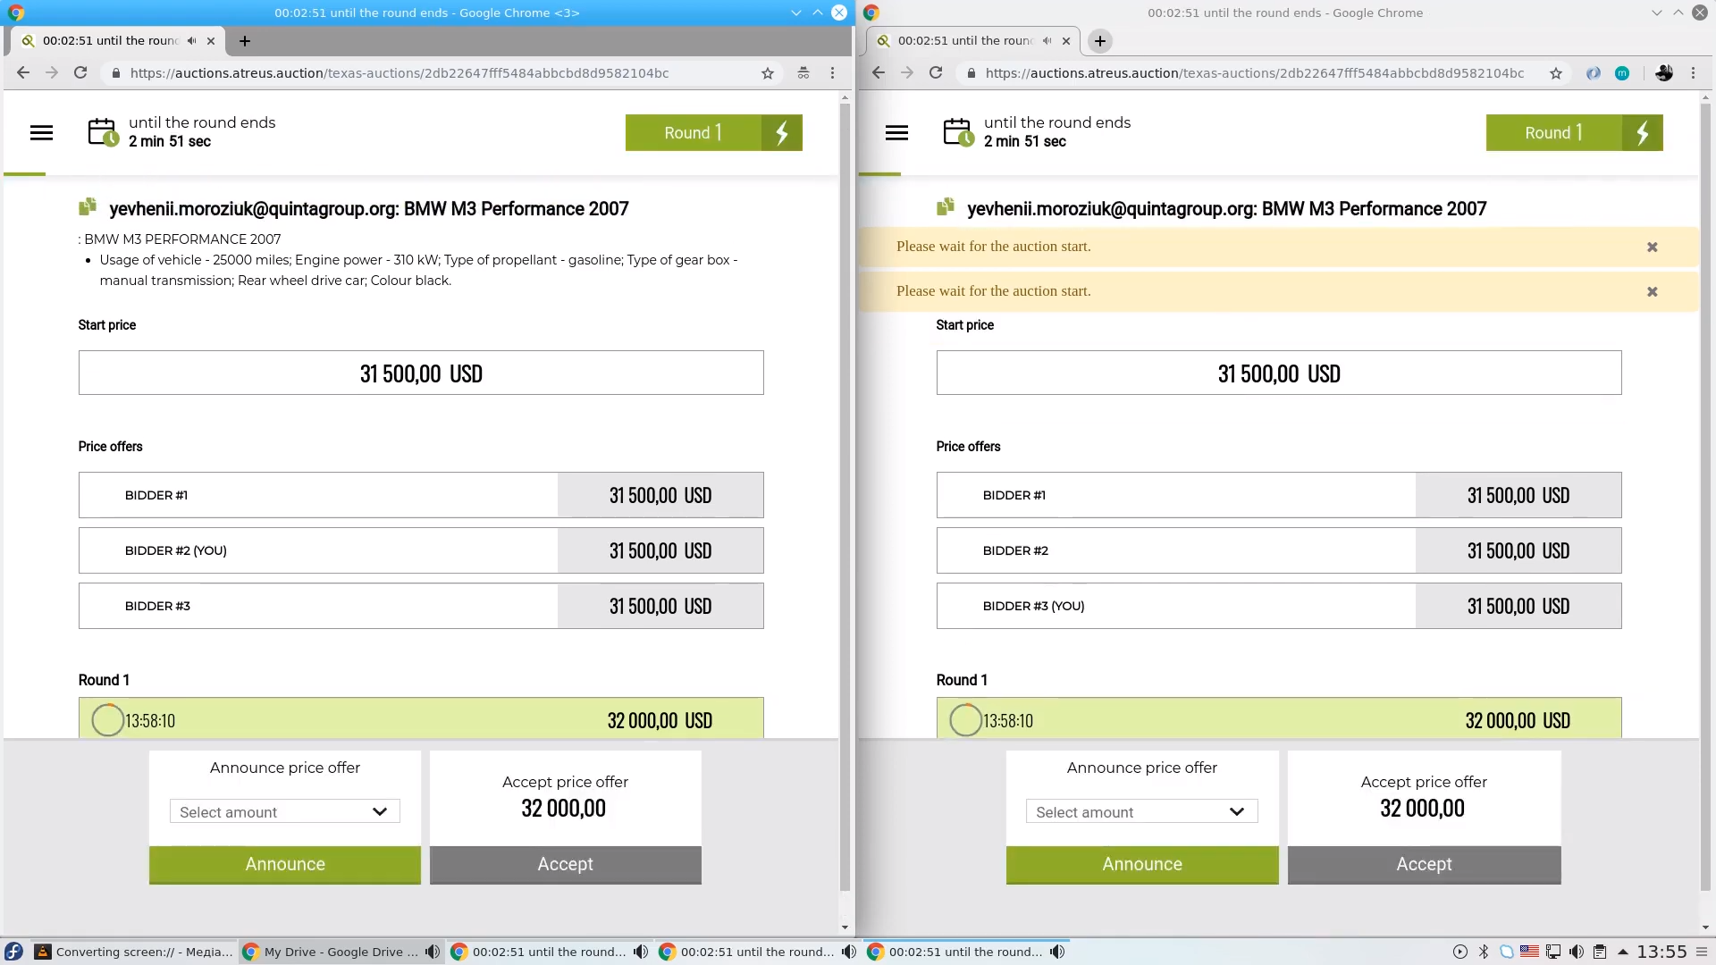Bookmark page with star in left browser
This screenshot has width=1716, height=965.
pos(768,73)
